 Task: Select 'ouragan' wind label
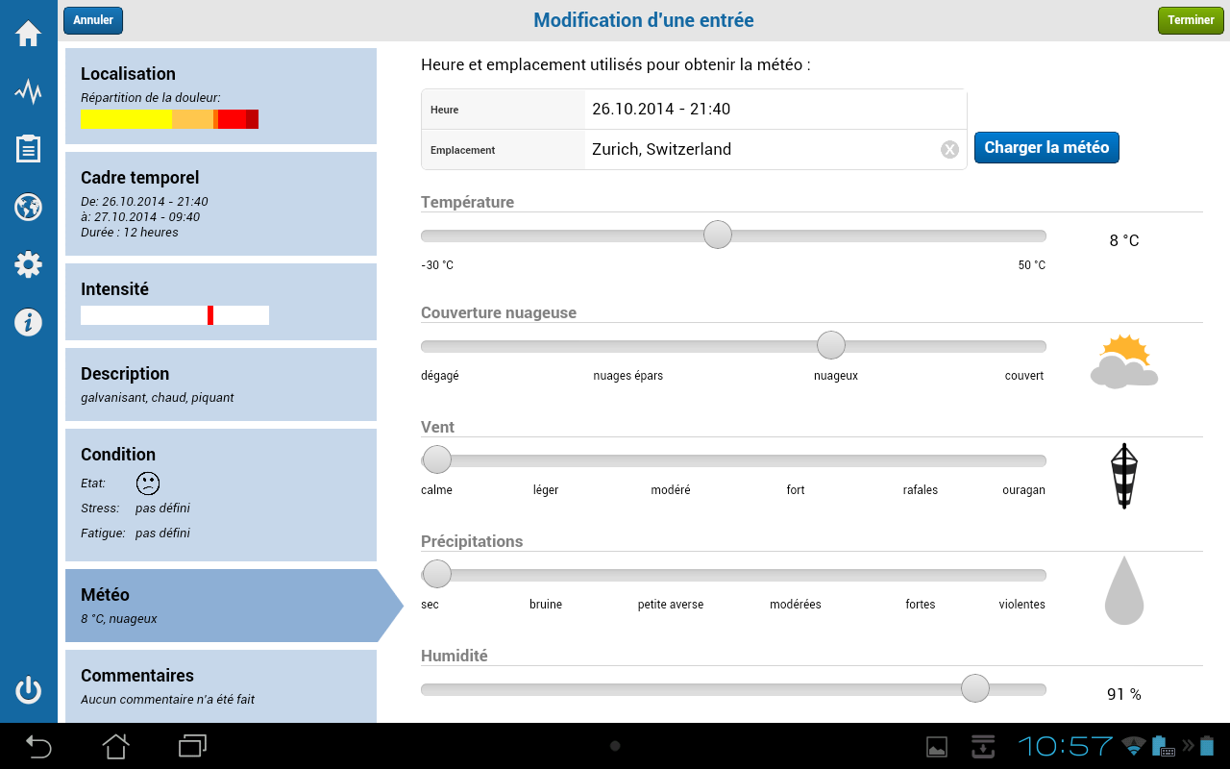click(1023, 490)
